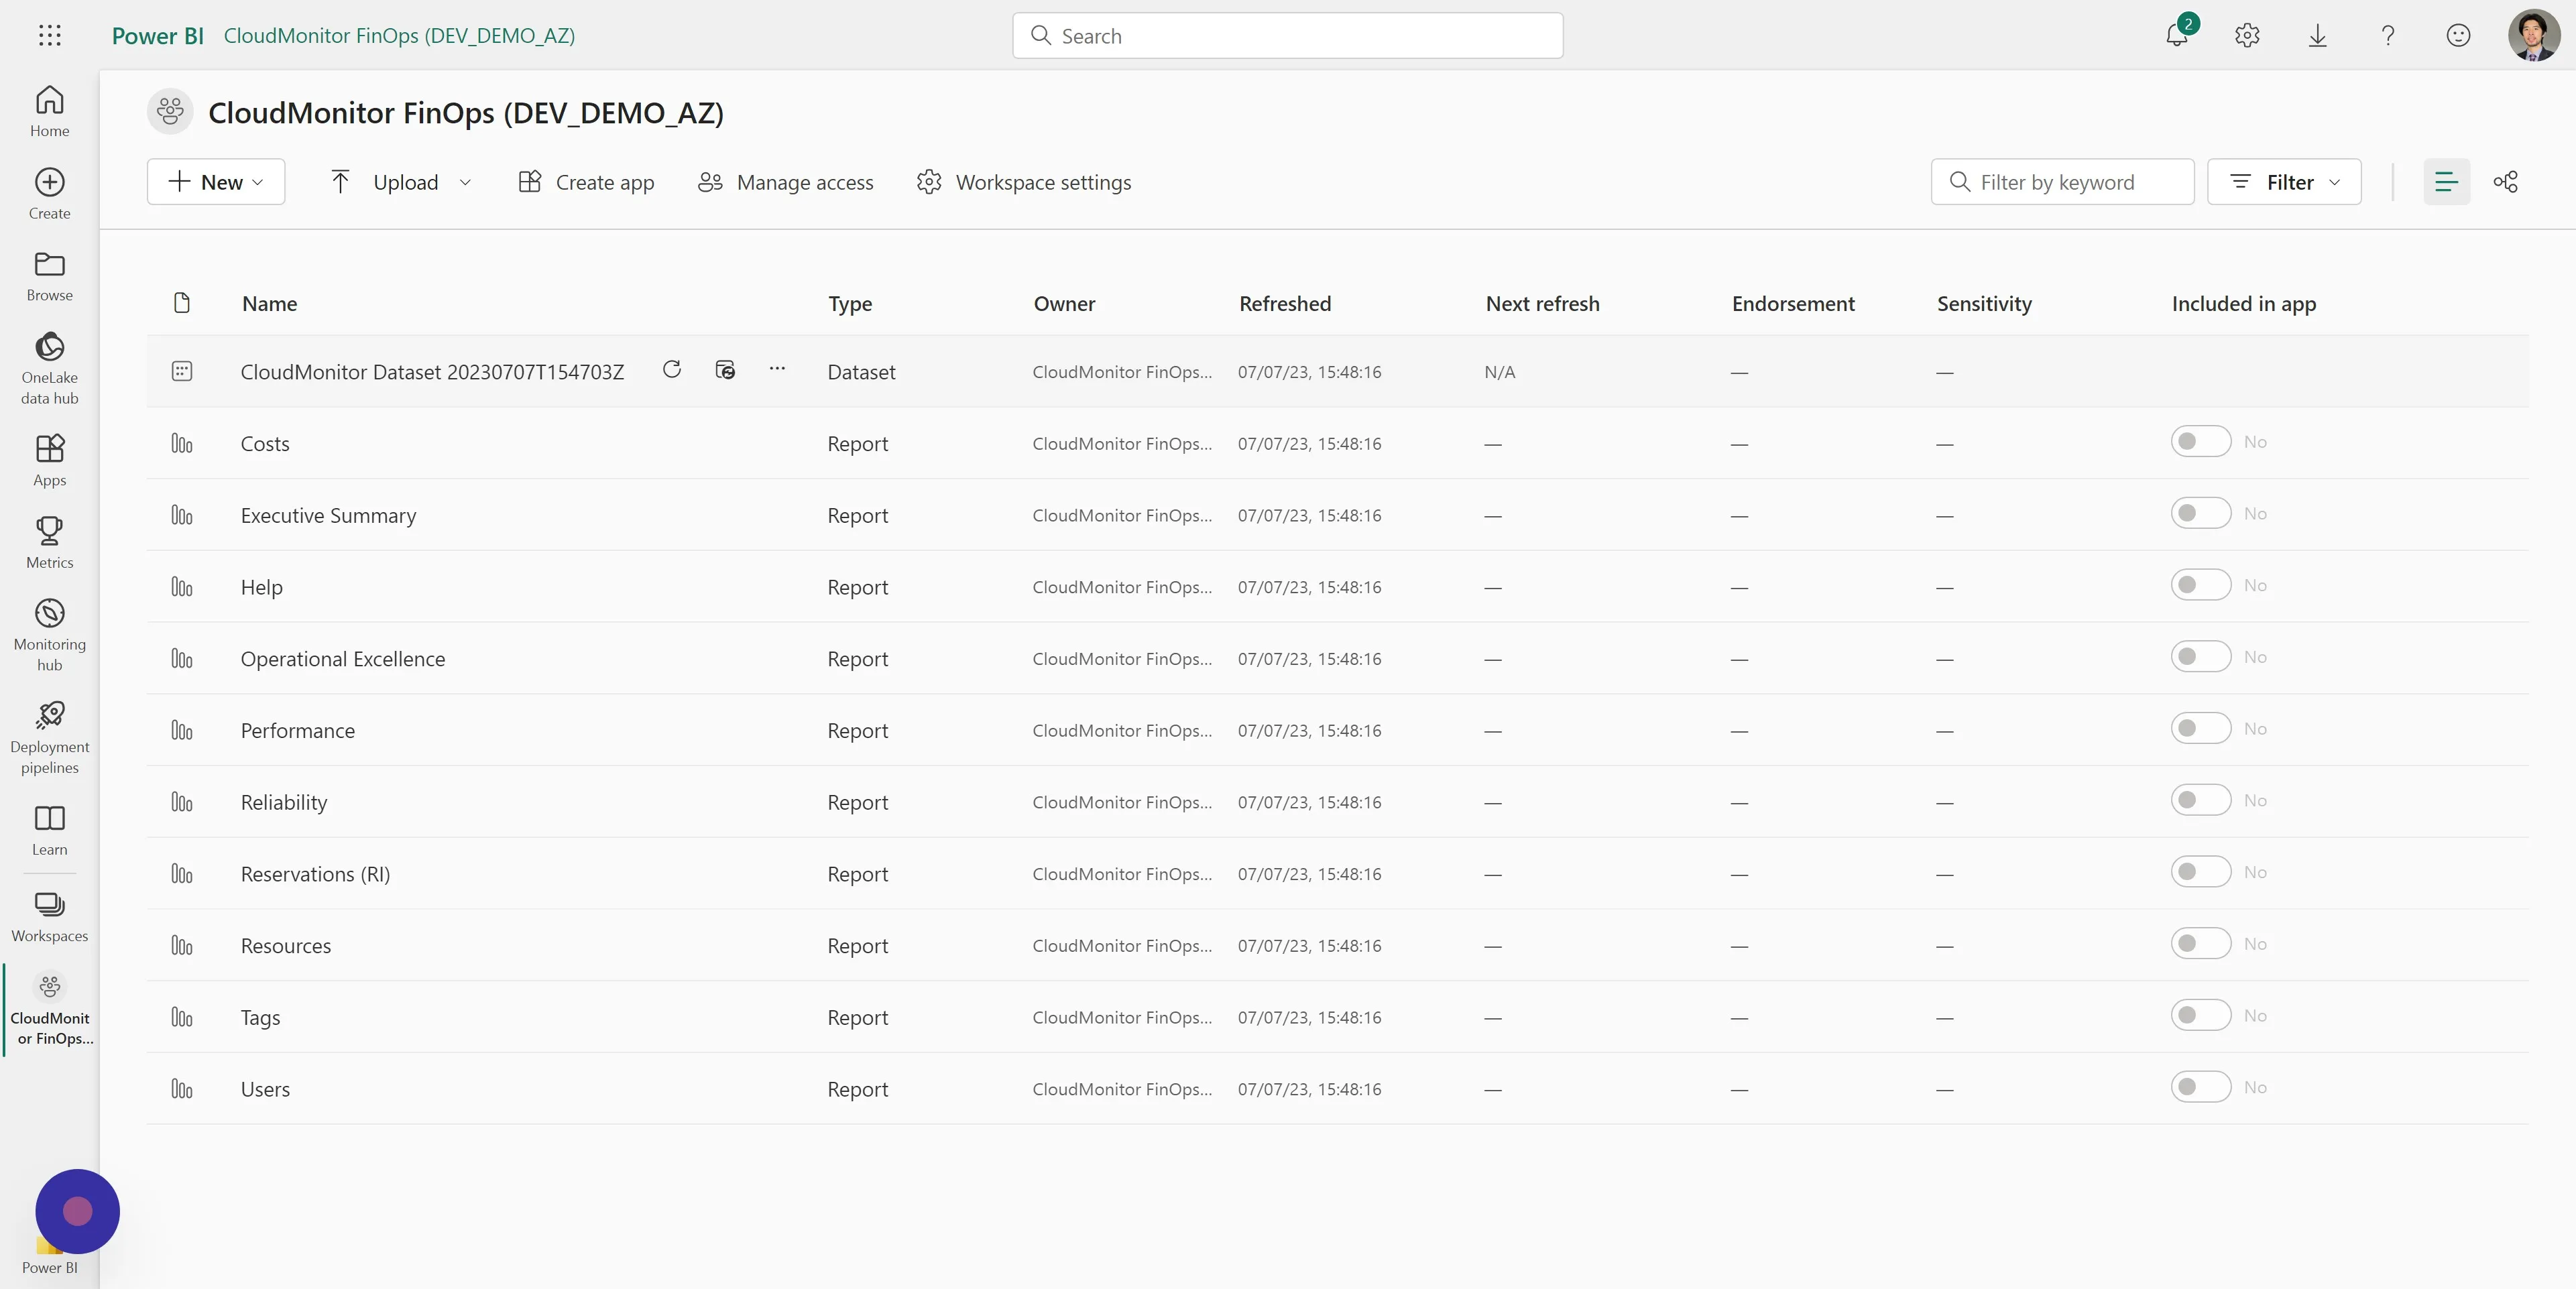Screen dimensions: 2576x1289
Task: Open the app launcher waffle icon
Action: (49, 36)
